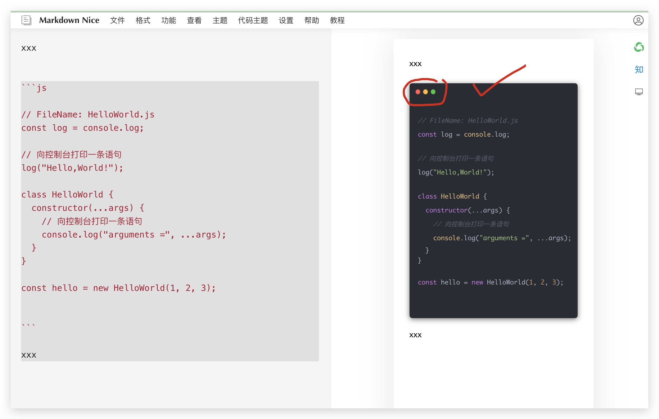
Task: Click preview line 'const log = console.log;'
Action: (x=464, y=135)
